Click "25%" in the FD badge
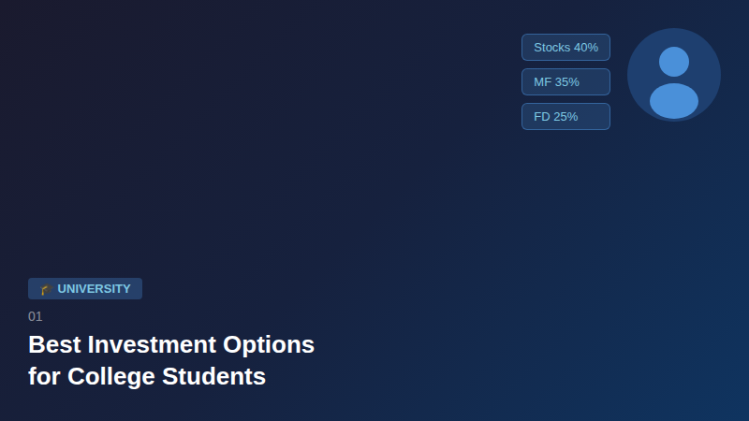The width and height of the screenshot is (749, 421). pos(565,117)
